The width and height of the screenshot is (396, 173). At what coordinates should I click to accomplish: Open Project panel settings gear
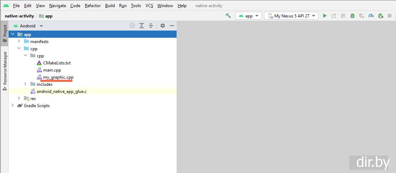(163, 26)
